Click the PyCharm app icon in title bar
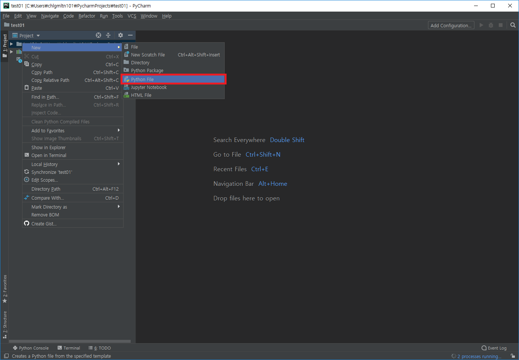Viewport: 519px width, 360px height. (x=6, y=6)
